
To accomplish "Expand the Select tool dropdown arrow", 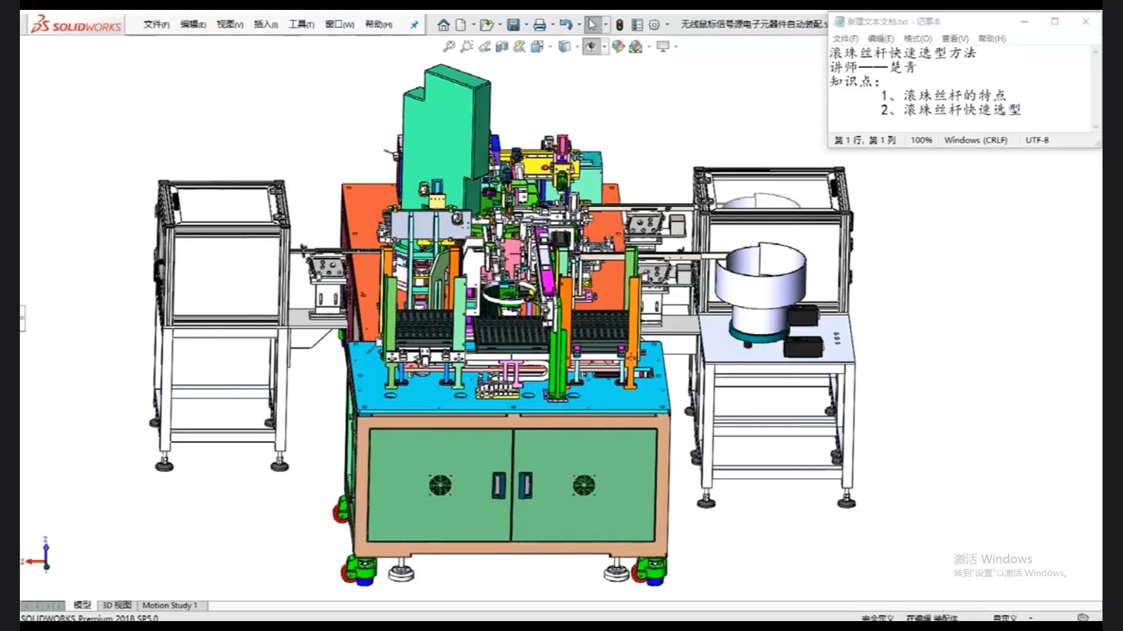I will tap(605, 25).
